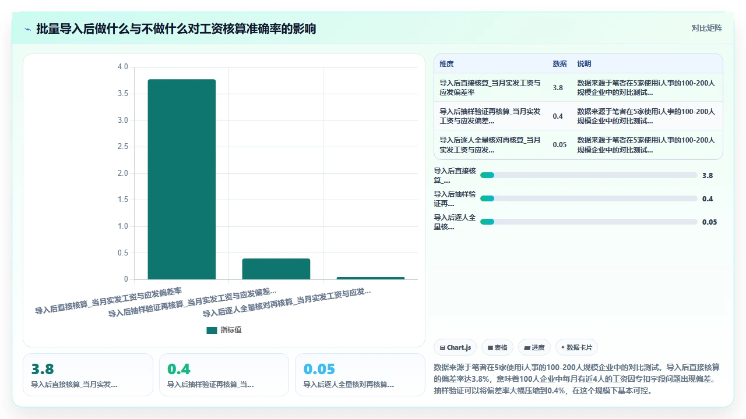This screenshot has height=419, width=746.
Task: Select the 表格 tag
Action: click(x=497, y=347)
